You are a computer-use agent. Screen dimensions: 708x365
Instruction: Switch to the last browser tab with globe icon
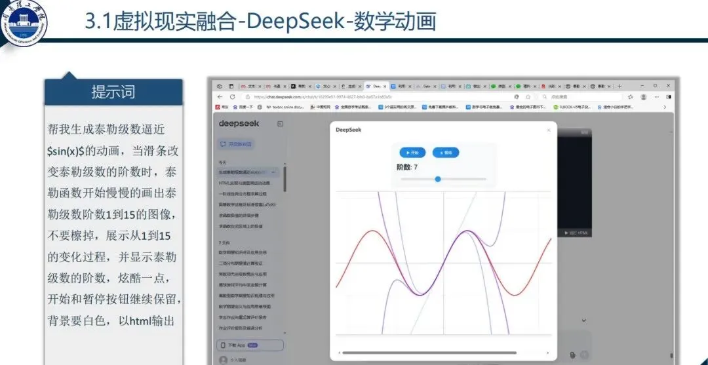602,86
